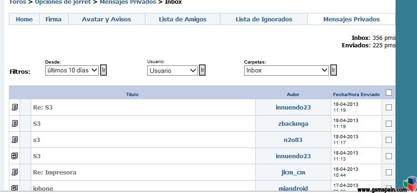Viewport: 417px width, 193px height.
Task: Click message icon beside zbaciunga's S3 message
Action: 14,123
